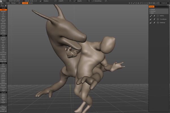Activate the Smudge tool
Screen dimensions: 170x113
tap(3, 34)
